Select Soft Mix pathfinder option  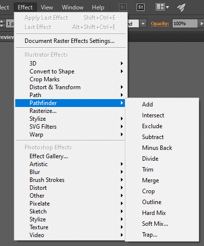click(x=162, y=224)
